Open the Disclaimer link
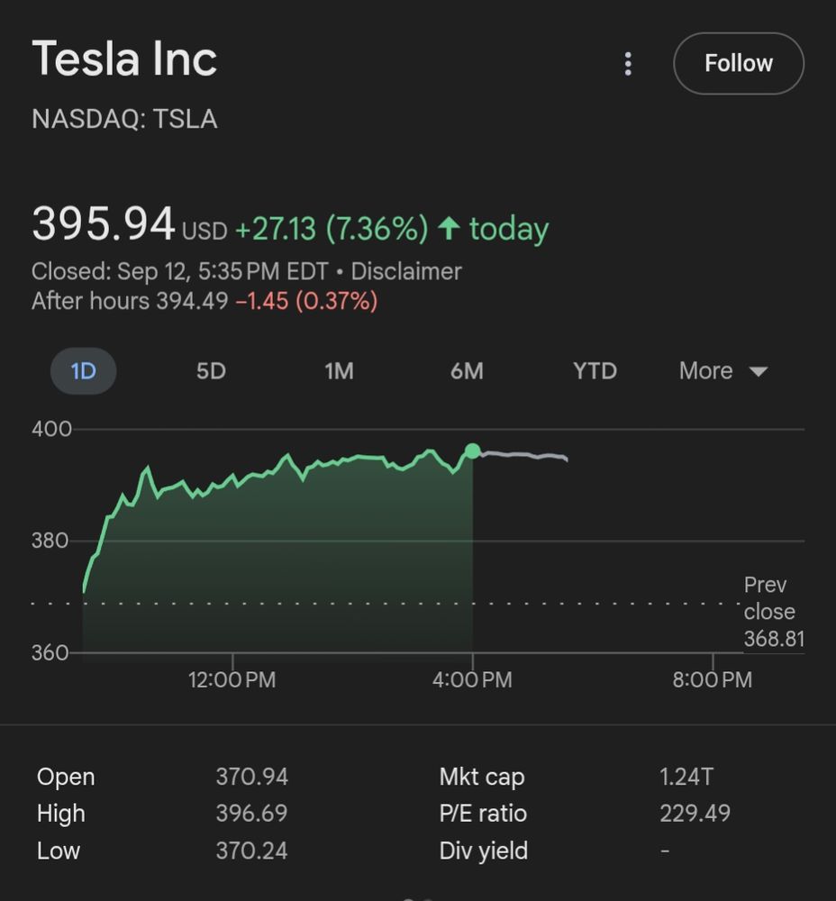 (x=405, y=272)
